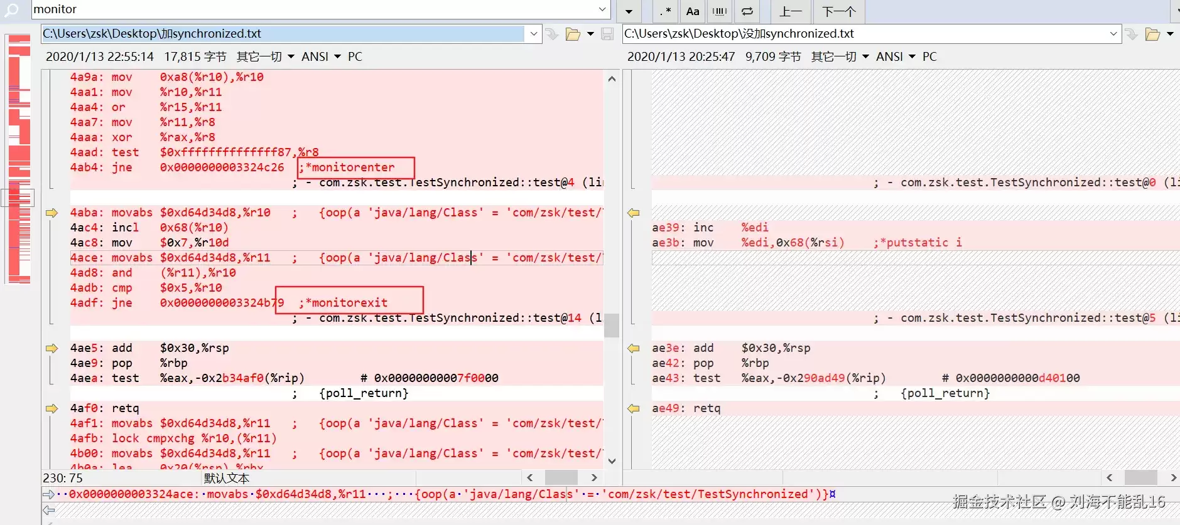
Task: Open right pane 其它一切 file format dropdown
Action: coord(840,57)
